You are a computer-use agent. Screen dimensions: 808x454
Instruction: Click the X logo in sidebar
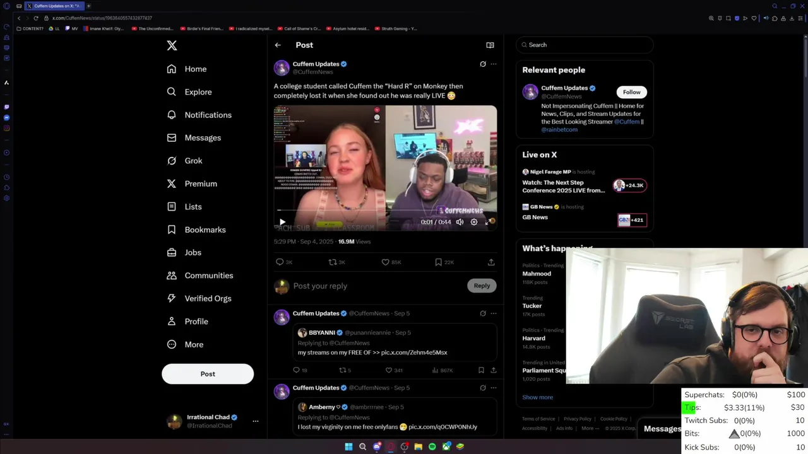[172, 45]
